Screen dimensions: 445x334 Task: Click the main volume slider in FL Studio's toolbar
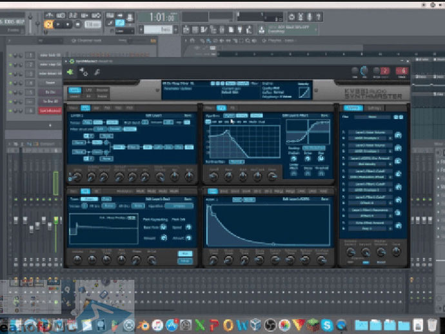[x=30, y=24]
